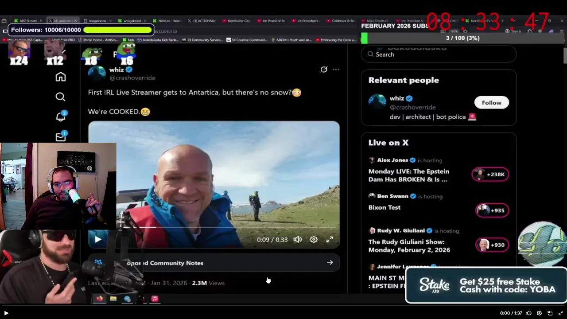Click the right-side page scrollbar thumb
This screenshot has width=567, height=319.
coord(565,56)
